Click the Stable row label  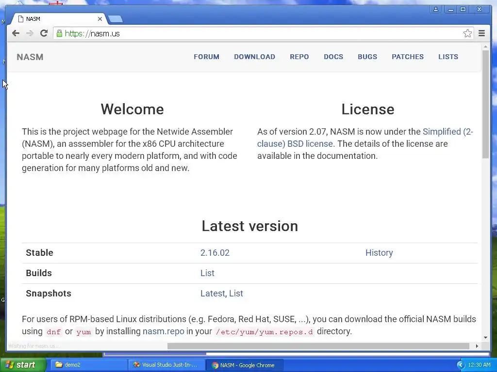(x=39, y=253)
